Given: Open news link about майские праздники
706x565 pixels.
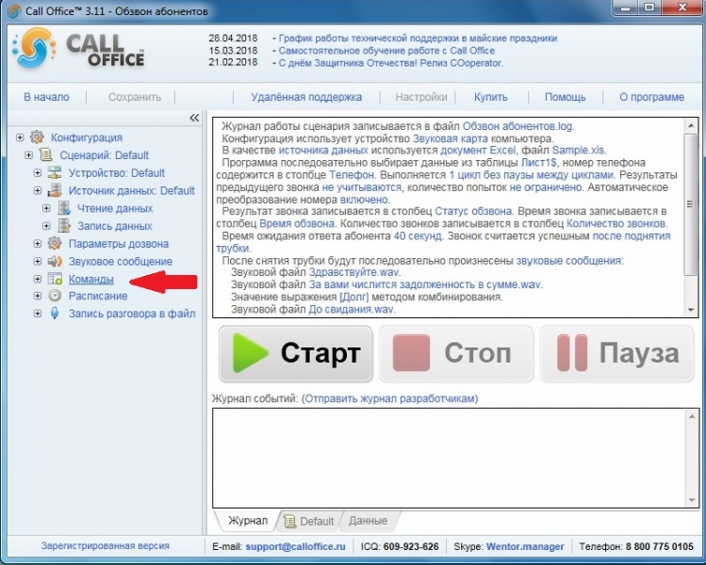Looking at the screenshot, I should click(x=418, y=39).
